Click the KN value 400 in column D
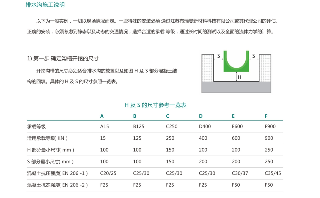 [203, 138]
